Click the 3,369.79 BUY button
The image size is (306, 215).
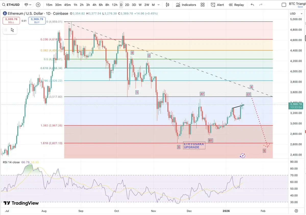[x=37, y=20]
